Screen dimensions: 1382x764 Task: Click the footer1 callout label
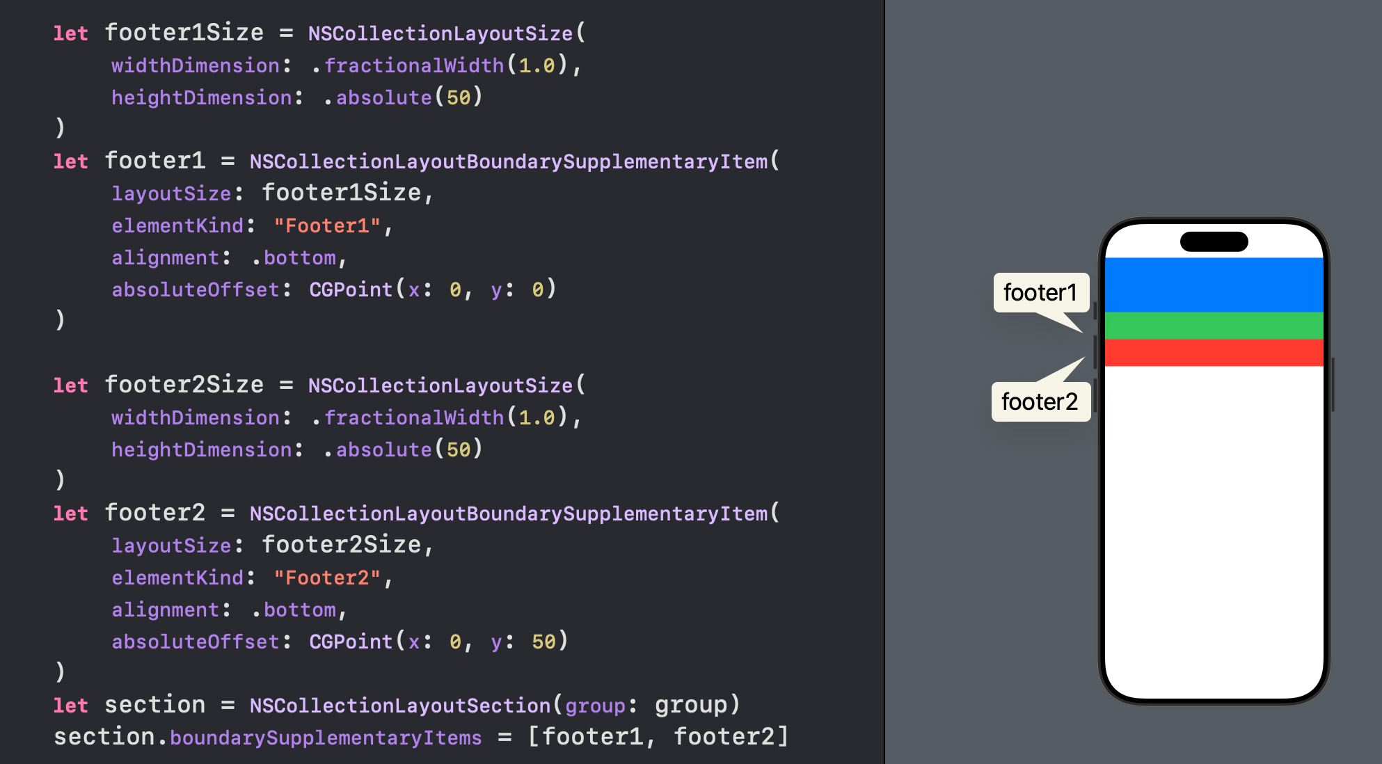(1040, 293)
